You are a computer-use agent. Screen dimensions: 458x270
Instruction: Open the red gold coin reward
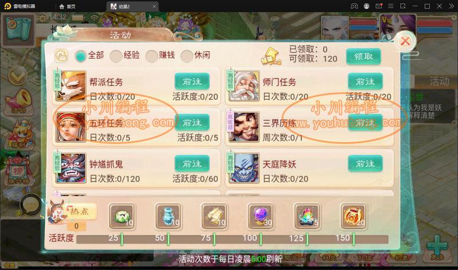[x=354, y=217]
